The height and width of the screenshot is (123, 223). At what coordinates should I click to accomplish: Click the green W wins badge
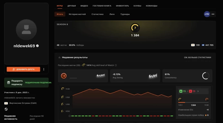pyautogui.click(x=181, y=91)
